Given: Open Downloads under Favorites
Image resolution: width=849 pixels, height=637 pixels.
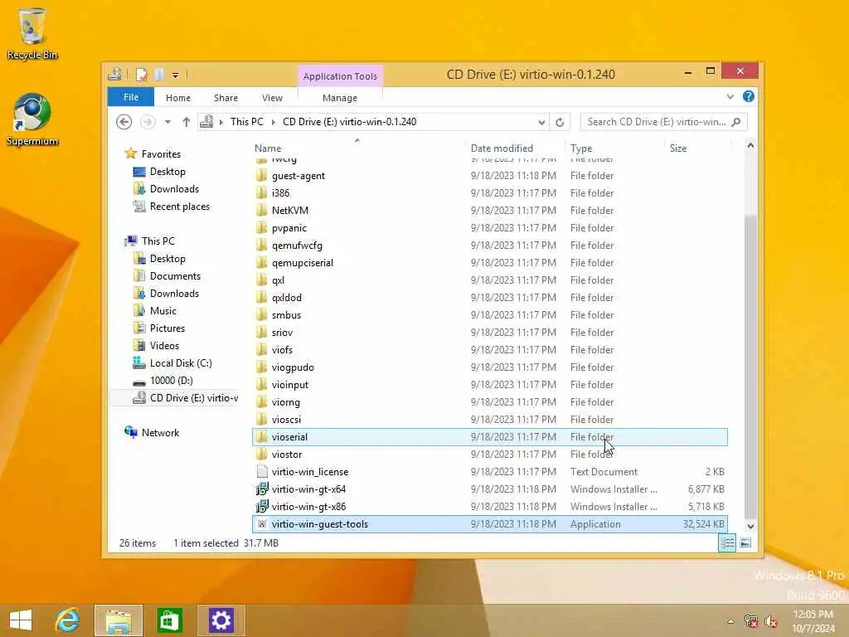Looking at the screenshot, I should 174,189.
